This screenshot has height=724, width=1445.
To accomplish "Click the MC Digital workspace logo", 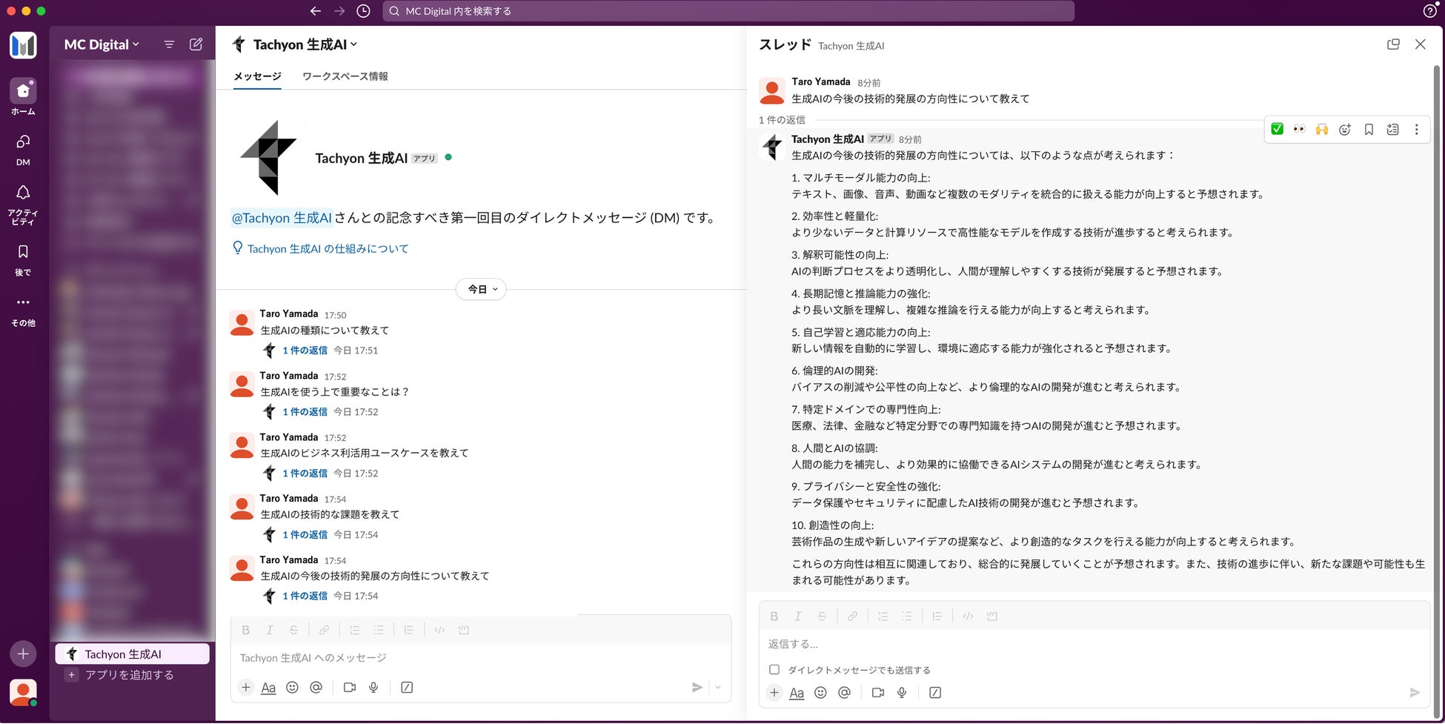I will click(x=23, y=45).
